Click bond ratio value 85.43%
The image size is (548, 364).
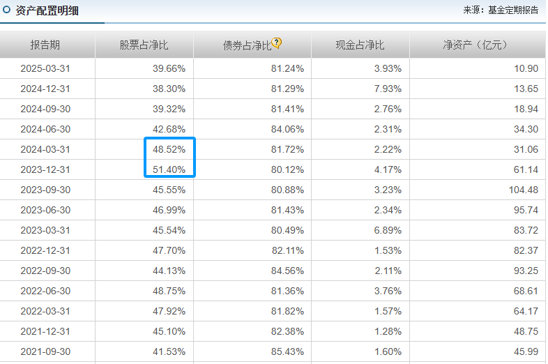tap(287, 351)
